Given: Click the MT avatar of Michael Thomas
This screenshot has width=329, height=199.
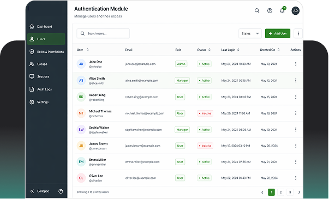Looking at the screenshot, I should point(81,113).
